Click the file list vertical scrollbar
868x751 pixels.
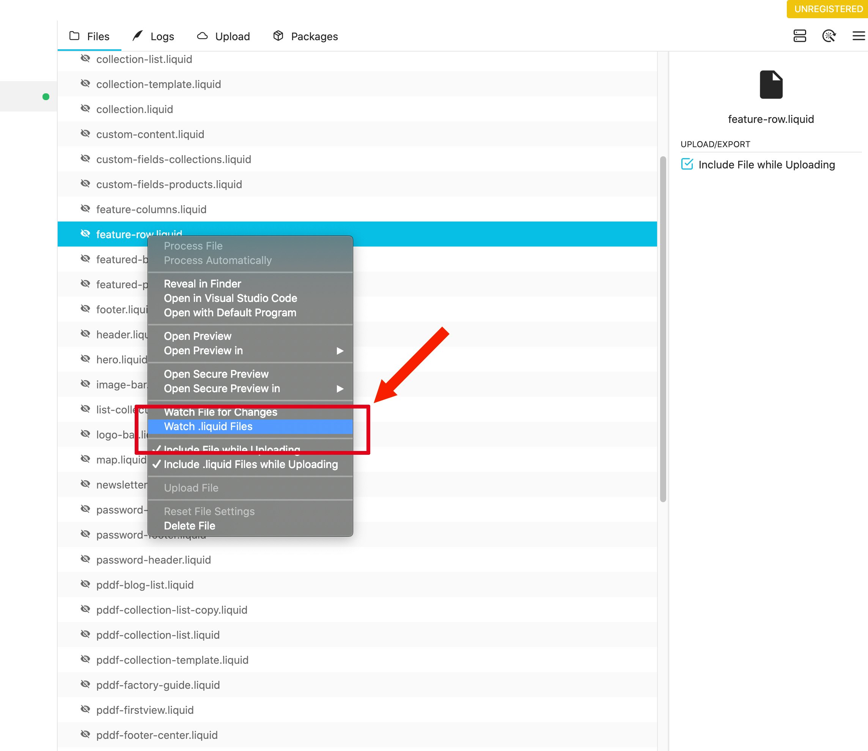663,329
